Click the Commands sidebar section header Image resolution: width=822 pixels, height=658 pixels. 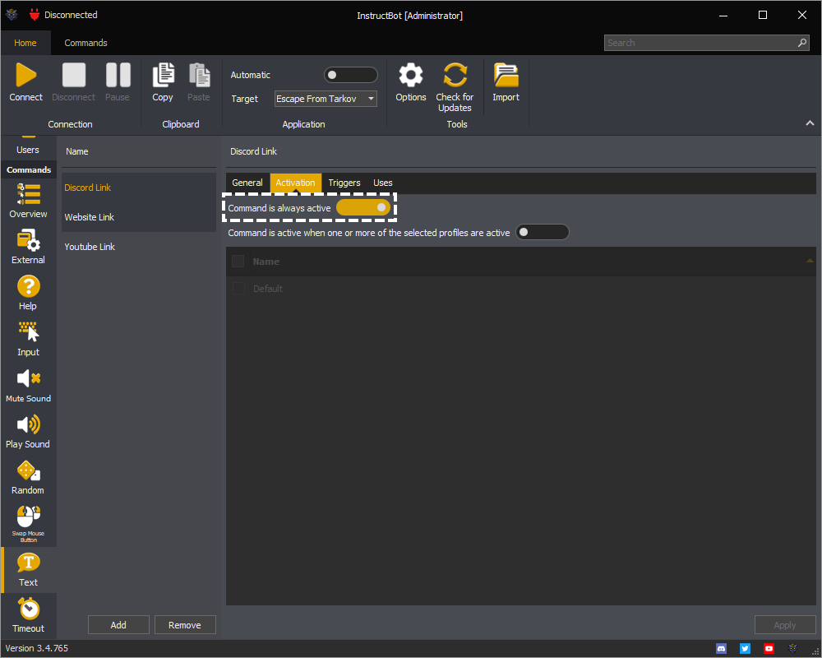[x=29, y=169]
